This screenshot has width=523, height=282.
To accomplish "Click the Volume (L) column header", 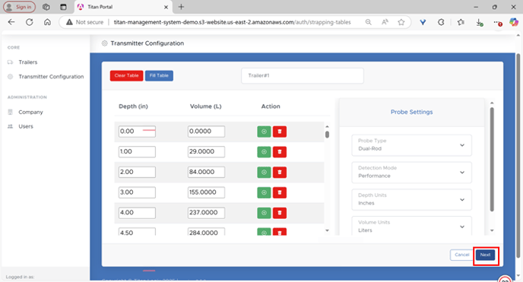I will point(205,106).
